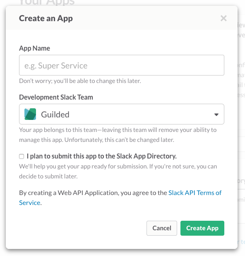Click the 'I plan to submit this app' label

pos(102,156)
